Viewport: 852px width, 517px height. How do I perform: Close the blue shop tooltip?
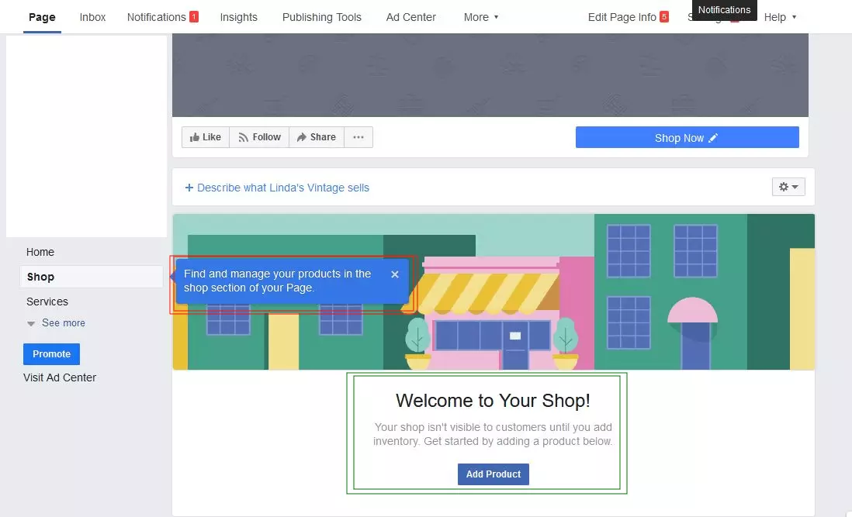click(x=395, y=274)
